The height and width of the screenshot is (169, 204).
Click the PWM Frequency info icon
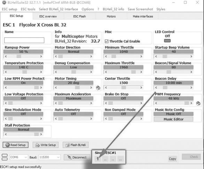[198, 103]
